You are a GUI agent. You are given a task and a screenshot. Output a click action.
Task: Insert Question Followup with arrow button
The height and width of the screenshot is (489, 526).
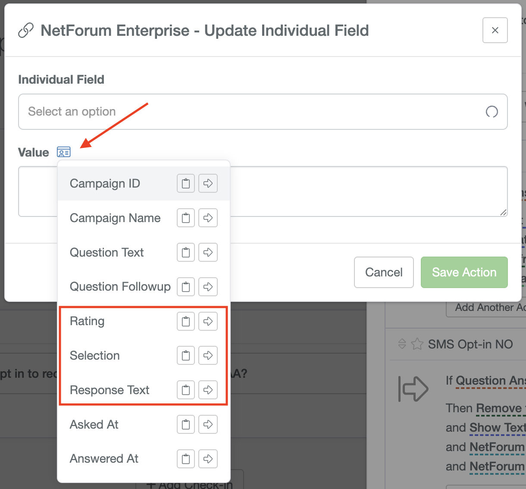click(x=208, y=287)
